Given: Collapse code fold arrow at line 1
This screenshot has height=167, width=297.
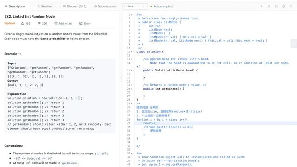Looking at the screenshot, I should click(132, 15).
